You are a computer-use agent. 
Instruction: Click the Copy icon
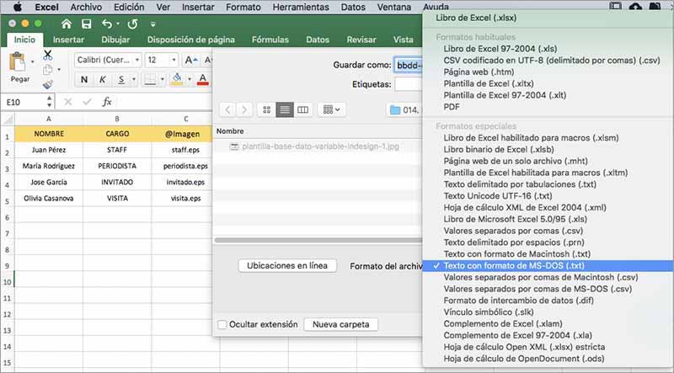(x=48, y=69)
